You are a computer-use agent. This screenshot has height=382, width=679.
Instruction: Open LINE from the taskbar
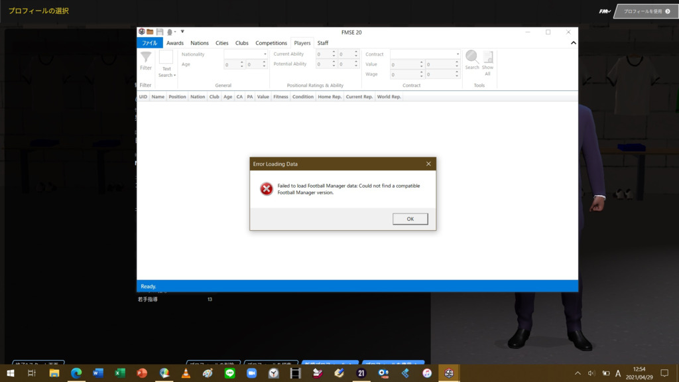pos(230,373)
